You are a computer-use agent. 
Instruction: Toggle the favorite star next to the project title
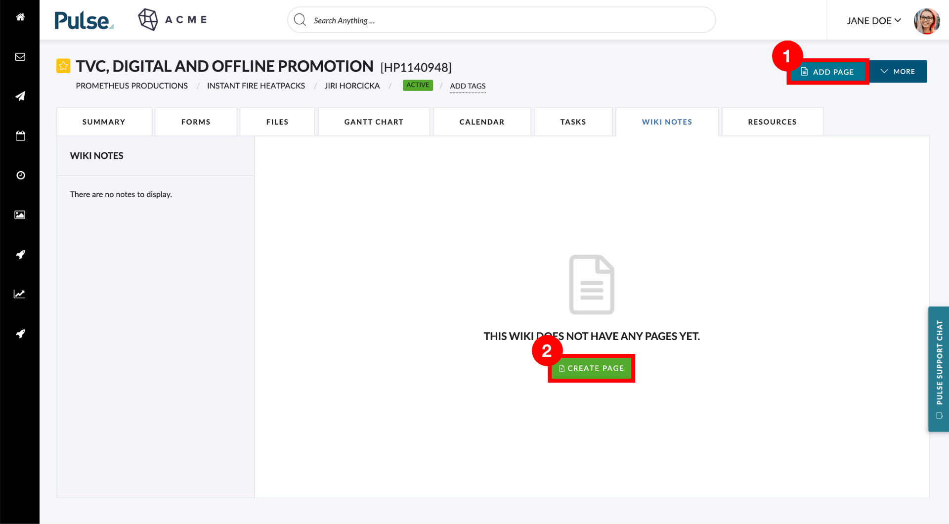(63, 65)
